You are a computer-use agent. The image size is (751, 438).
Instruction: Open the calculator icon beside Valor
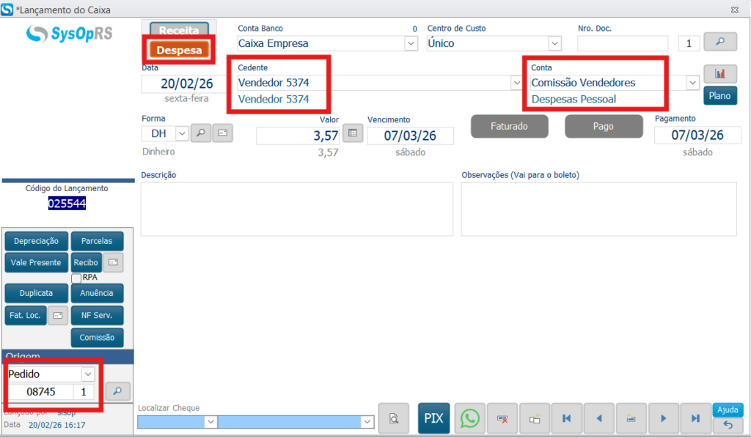tap(353, 133)
